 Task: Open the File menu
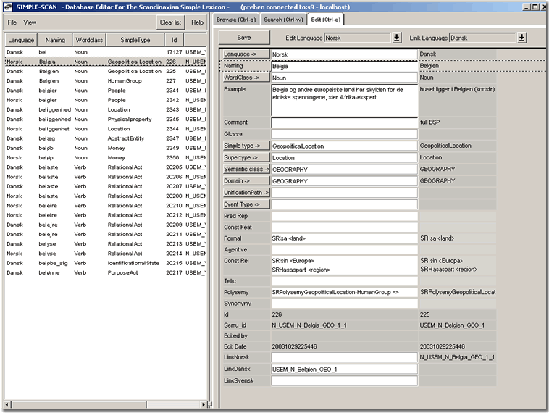[x=12, y=22]
